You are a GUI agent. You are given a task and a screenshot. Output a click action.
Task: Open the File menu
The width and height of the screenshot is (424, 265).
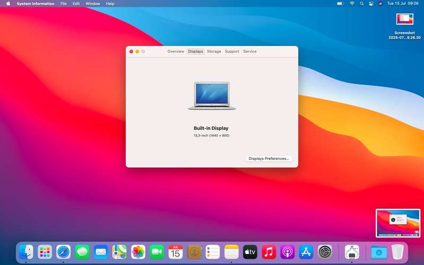[64, 4]
